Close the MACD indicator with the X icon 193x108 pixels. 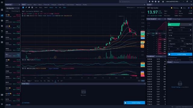25,68
